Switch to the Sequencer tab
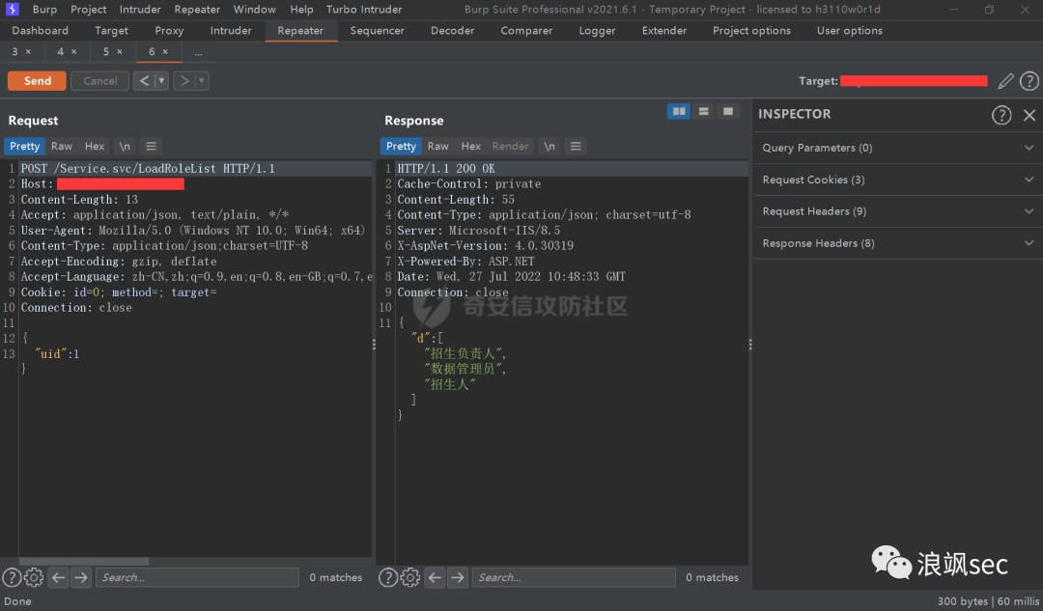 (x=377, y=31)
